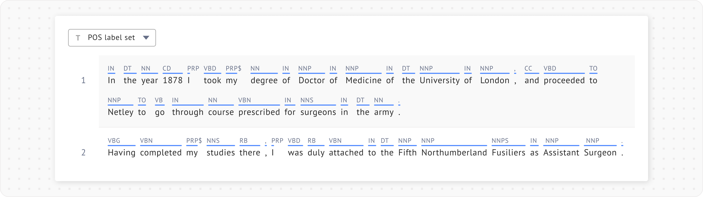This screenshot has width=703, height=197.
Task: Click the dropdown arrow beside POS label set
Action: 146,38
